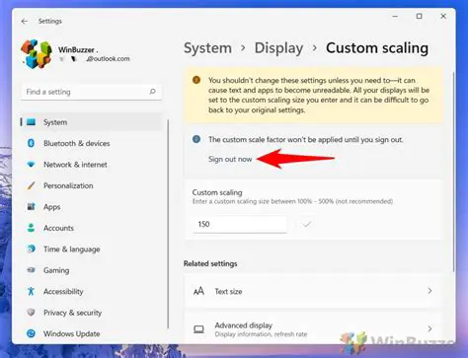468x358 pixels.
Task: Click the Time & language globe icon
Action: (31, 249)
